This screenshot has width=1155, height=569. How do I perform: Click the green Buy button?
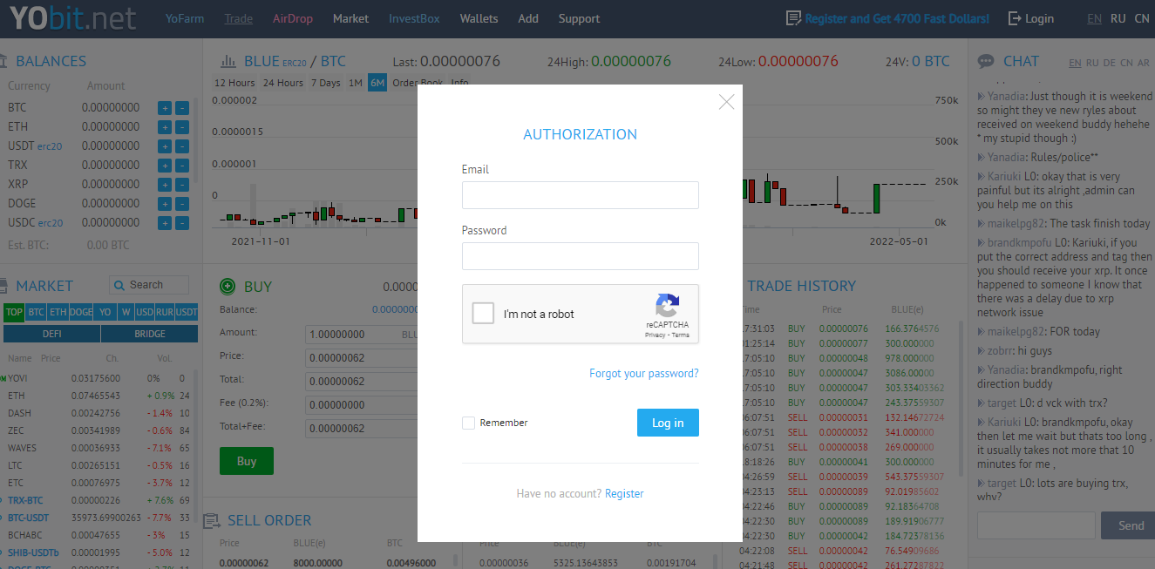[x=247, y=461]
